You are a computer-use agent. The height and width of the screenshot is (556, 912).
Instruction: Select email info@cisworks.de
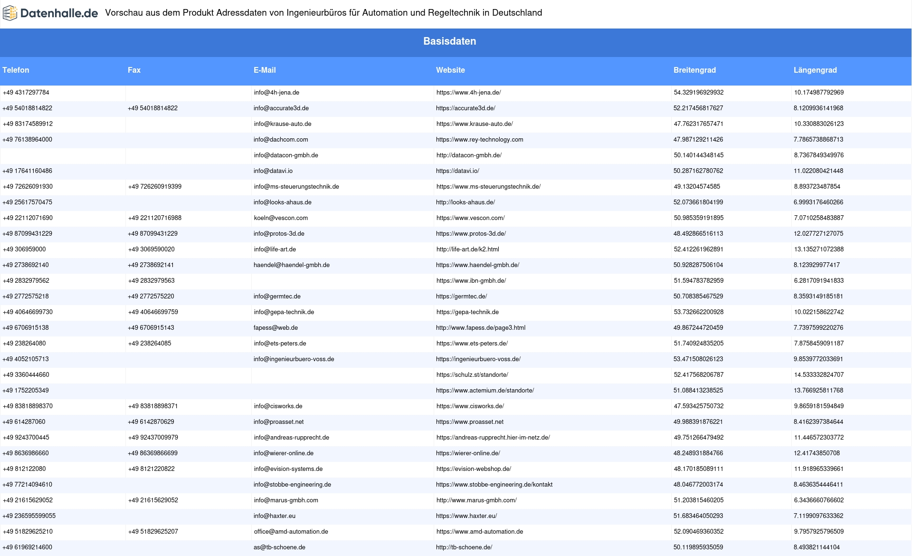(x=278, y=406)
